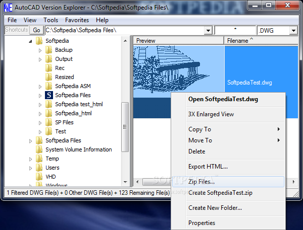This screenshot has height=230, width=303.
Task: Click the S icon beside Softpedia Files
Action: click(49, 95)
